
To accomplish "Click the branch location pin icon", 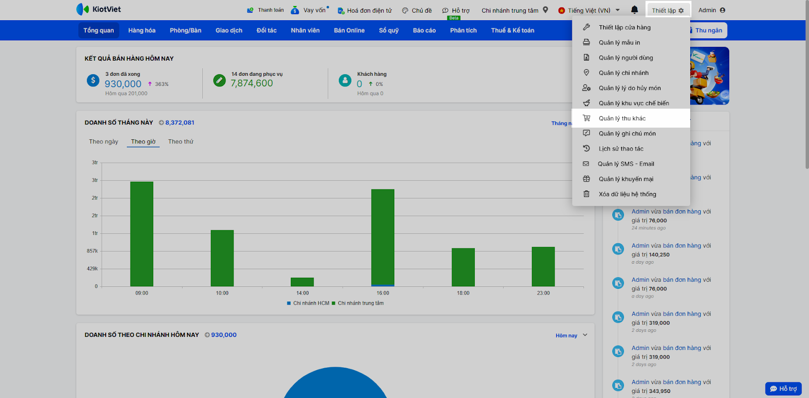I will click(545, 10).
